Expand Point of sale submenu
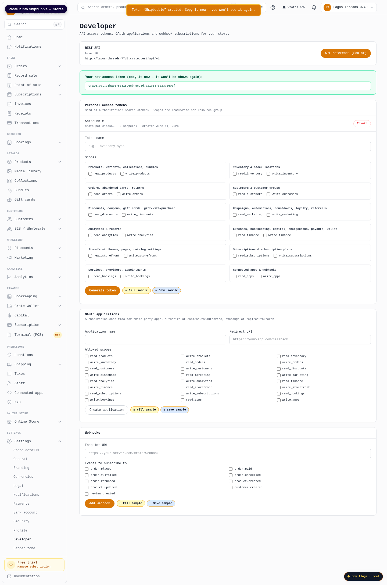Image resolution: width=387 pixels, height=585 pixels. coord(60,85)
